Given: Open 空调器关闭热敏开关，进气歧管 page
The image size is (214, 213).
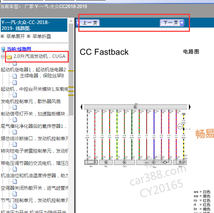Looking at the screenshot, I should (34, 188).
